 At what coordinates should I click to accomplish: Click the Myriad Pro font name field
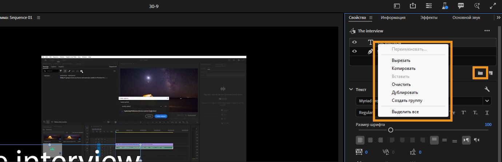419,101
